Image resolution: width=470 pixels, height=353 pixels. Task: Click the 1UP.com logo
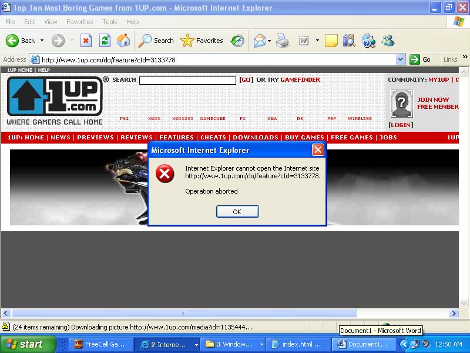coord(55,96)
